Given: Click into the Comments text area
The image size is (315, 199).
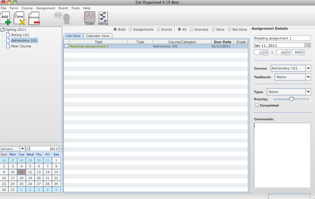Looking at the screenshot, I should pos(282,155).
